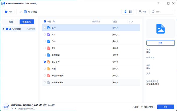Check the 音訊 folder checkbox
The width and height of the screenshot is (177, 111).
(x=45, y=48)
